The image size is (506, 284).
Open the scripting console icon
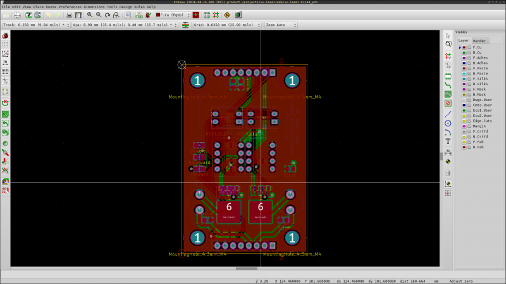pos(238,15)
